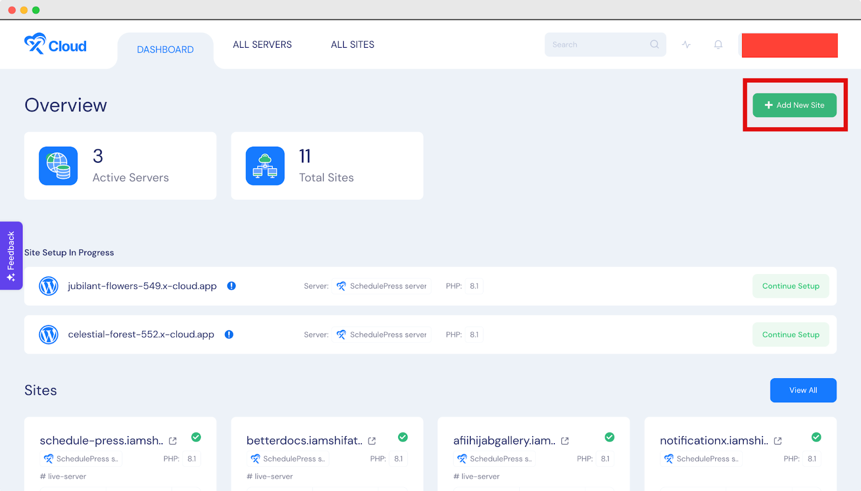
Task: Click info icon beside jubilant-flowers-549 site
Action: coord(231,286)
